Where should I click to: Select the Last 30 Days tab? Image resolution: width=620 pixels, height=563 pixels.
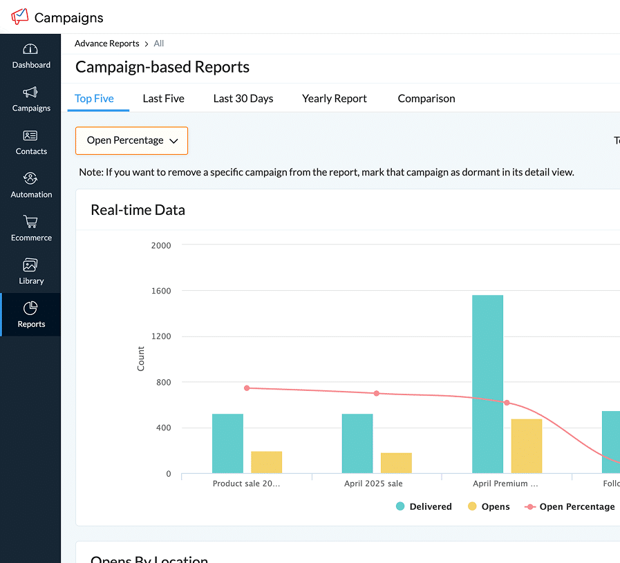point(243,99)
